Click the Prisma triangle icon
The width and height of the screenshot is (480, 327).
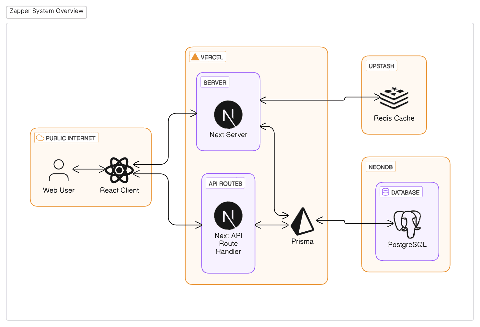302,221
